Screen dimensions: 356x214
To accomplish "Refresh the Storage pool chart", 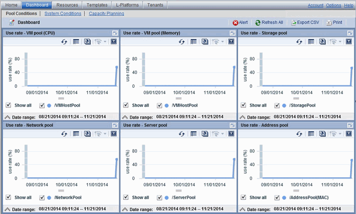I will point(299,41).
